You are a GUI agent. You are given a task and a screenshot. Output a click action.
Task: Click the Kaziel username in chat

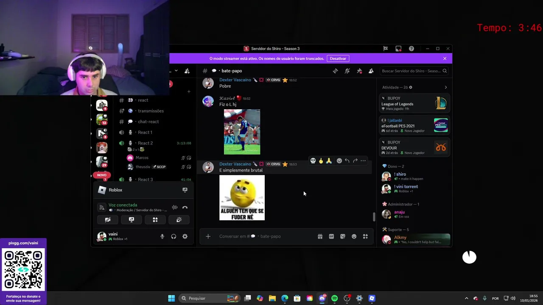(x=227, y=98)
